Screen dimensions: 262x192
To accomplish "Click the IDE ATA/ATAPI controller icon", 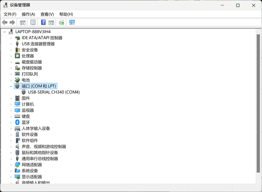I will [17, 38].
